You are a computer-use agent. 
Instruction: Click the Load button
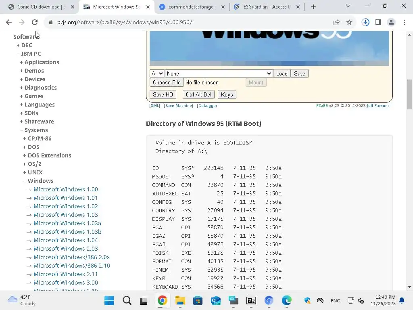[x=282, y=73]
